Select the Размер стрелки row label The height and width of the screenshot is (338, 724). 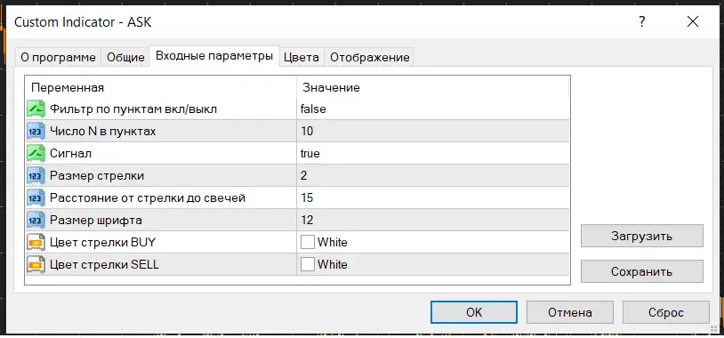[x=97, y=176]
